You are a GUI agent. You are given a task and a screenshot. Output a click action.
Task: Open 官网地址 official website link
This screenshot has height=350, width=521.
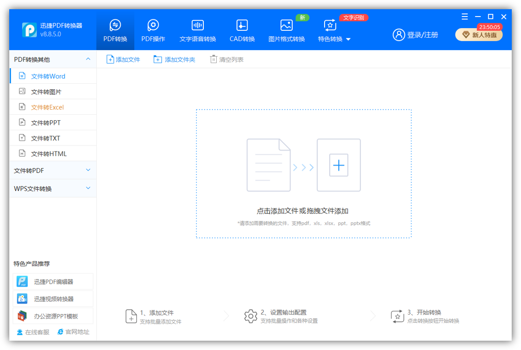click(x=73, y=332)
